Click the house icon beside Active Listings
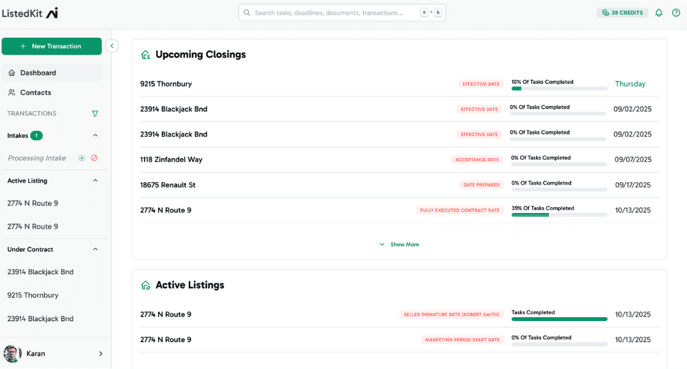Screen dimensions: 687x369 (145, 285)
